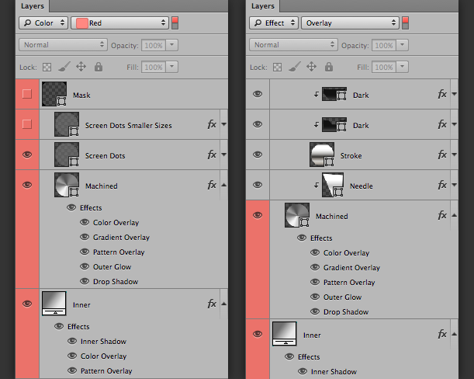
Task: Click the lock image pixels brush icon in left panel
Action: click(64, 67)
